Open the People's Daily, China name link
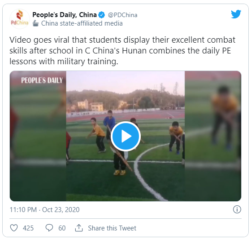This screenshot has width=251, height=239. click(x=65, y=15)
